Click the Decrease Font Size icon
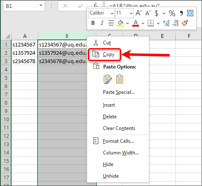The width and height of the screenshot is (202, 186). (x=148, y=13)
